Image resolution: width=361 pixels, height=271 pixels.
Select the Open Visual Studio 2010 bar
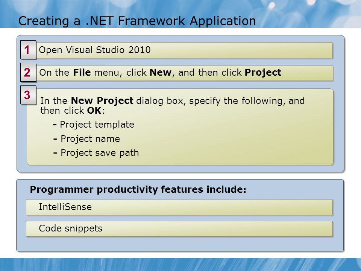click(x=184, y=50)
